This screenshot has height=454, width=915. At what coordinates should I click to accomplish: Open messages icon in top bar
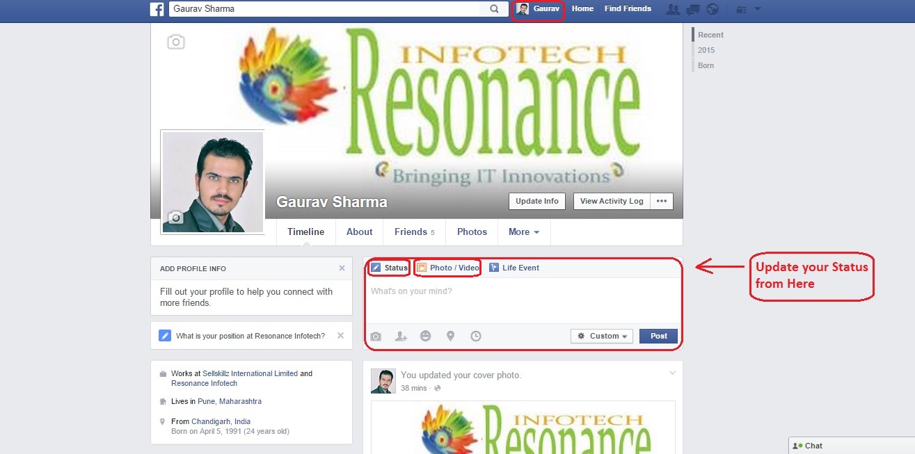click(692, 10)
